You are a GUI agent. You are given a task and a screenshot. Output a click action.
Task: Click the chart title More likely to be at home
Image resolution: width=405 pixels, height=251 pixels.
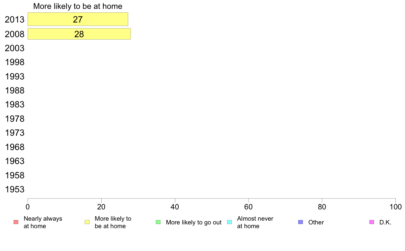pos(78,6)
